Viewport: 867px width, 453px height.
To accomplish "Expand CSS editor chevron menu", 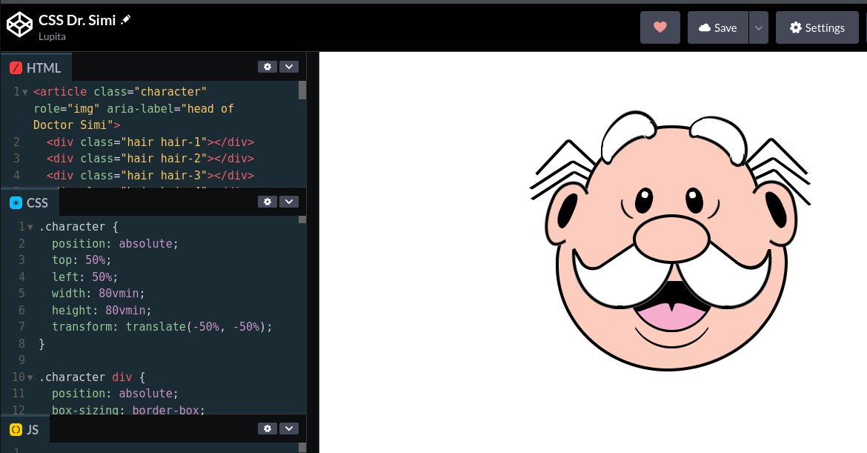I will (x=289, y=202).
